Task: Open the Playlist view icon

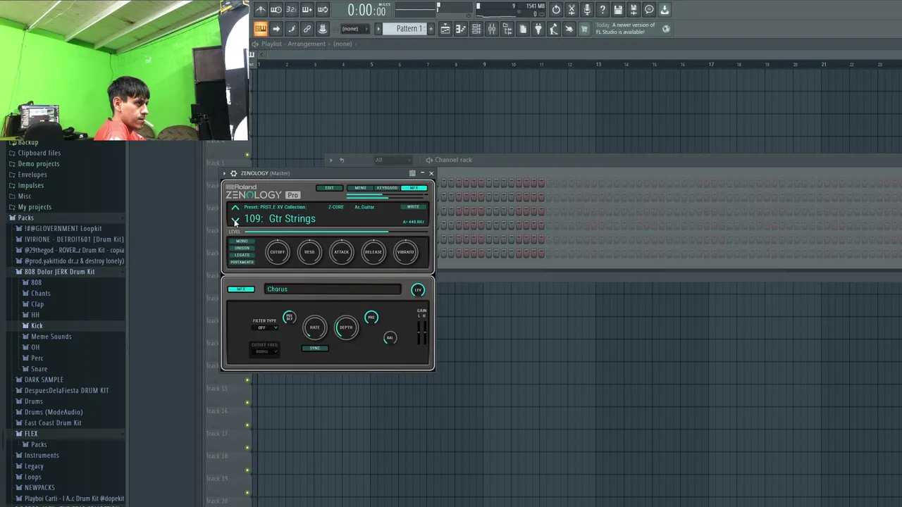Action: click(445, 29)
